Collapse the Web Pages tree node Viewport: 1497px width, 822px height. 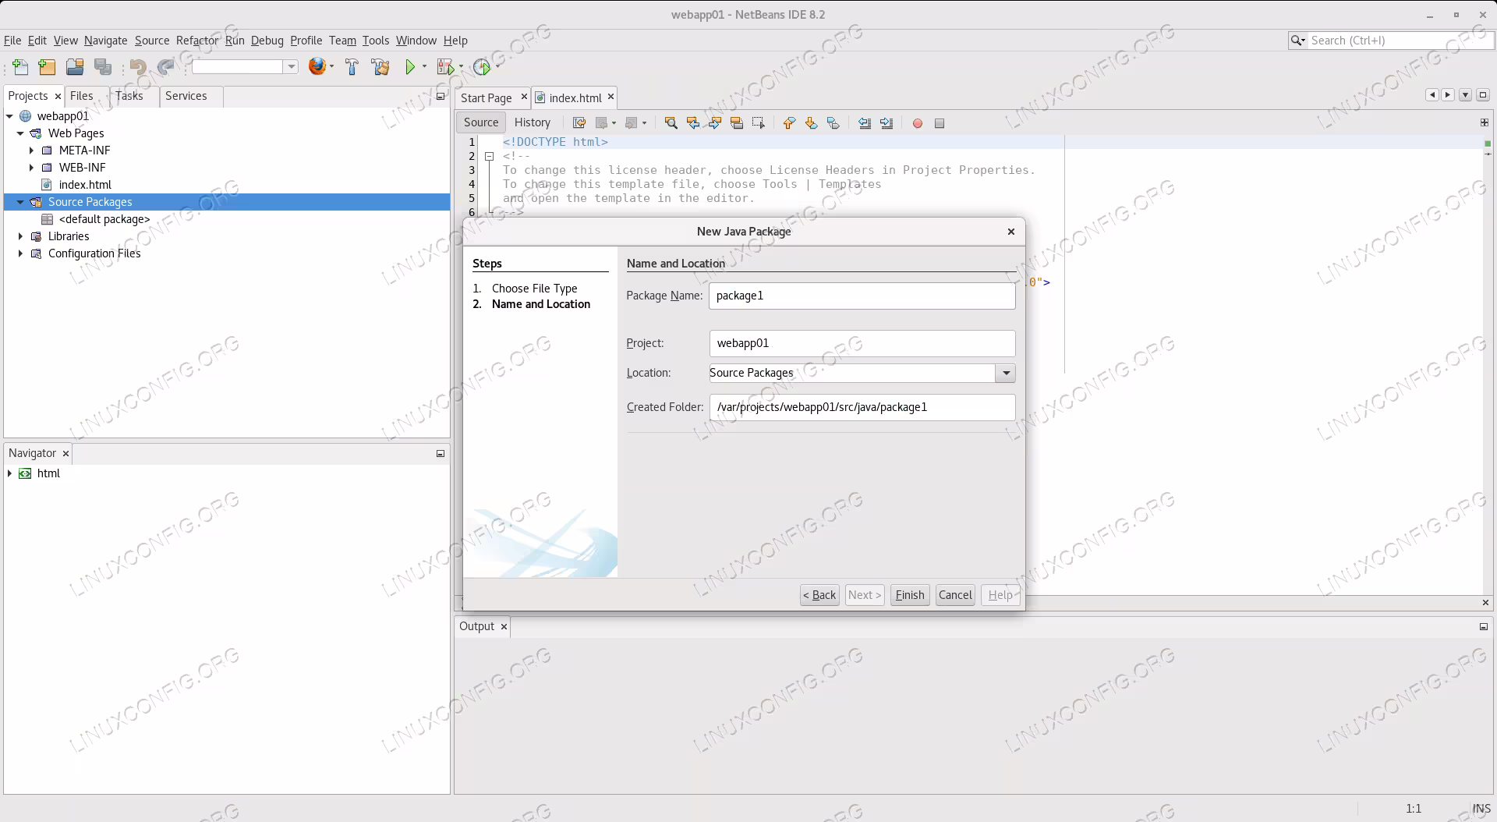20,133
